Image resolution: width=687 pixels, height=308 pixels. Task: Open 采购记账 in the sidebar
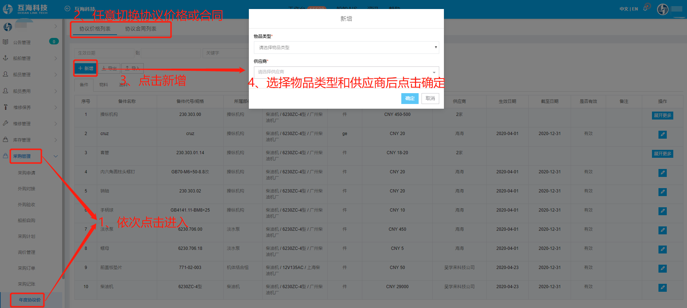[x=26, y=284]
